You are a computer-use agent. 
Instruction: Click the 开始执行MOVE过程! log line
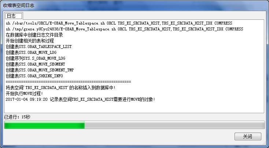pyautogui.click(x=24, y=93)
